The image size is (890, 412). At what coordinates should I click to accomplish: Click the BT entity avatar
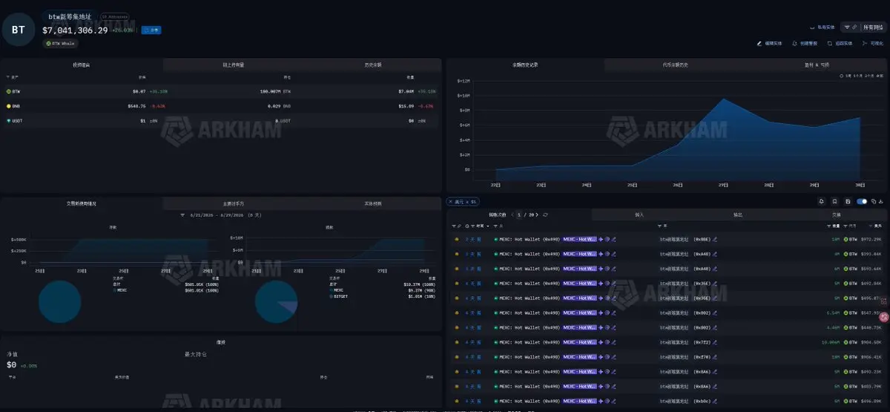point(18,29)
